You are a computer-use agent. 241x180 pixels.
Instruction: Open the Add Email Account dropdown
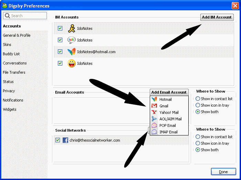(169, 92)
